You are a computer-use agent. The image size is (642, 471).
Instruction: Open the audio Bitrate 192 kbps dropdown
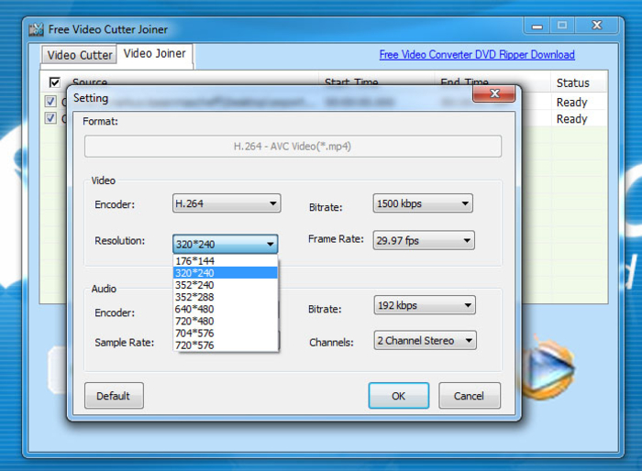[424, 305]
